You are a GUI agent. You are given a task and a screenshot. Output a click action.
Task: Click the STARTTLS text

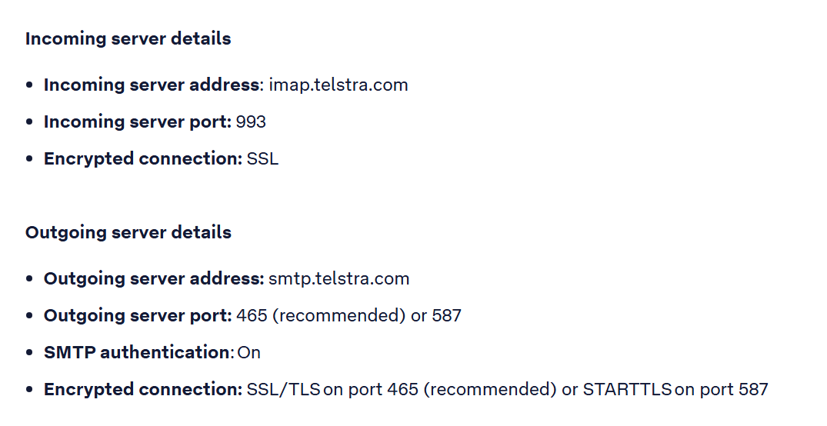click(x=626, y=390)
